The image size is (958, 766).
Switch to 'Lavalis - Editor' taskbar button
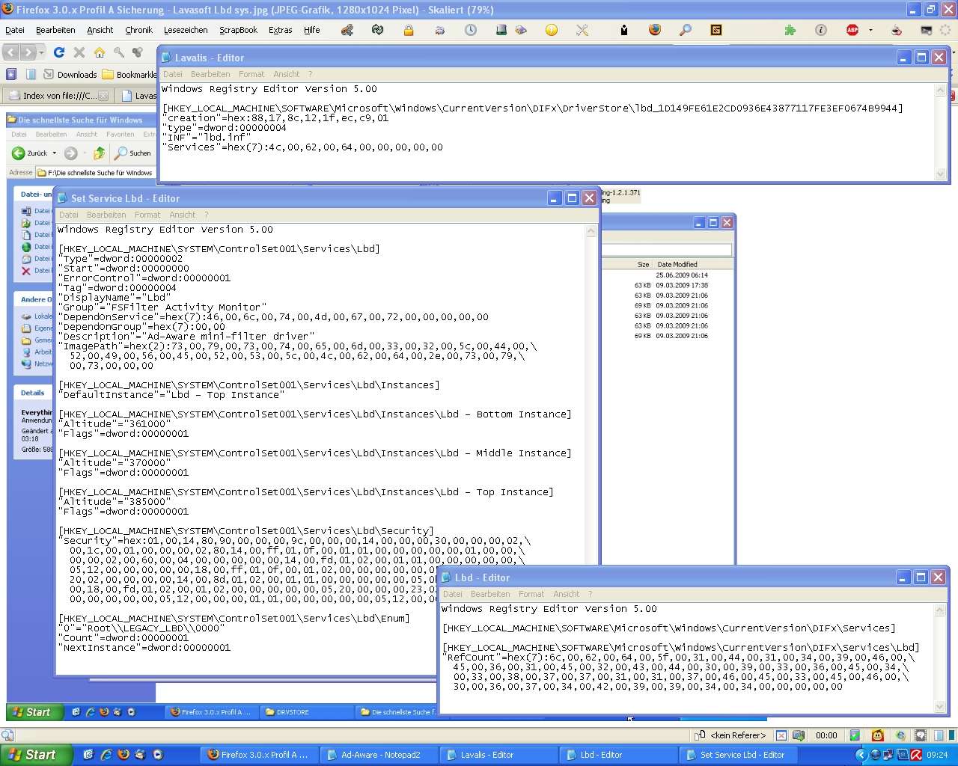pos(498,755)
